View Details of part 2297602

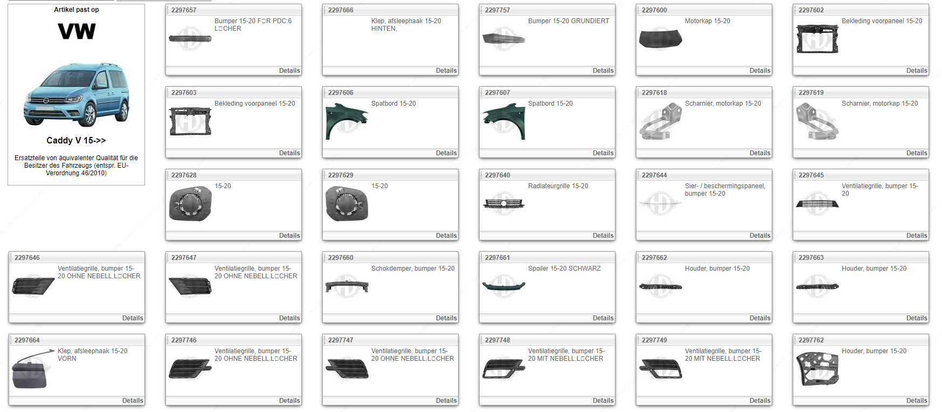click(916, 71)
